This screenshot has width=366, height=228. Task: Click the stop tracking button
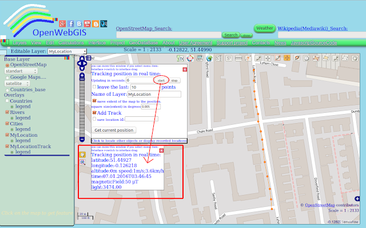tap(174, 80)
